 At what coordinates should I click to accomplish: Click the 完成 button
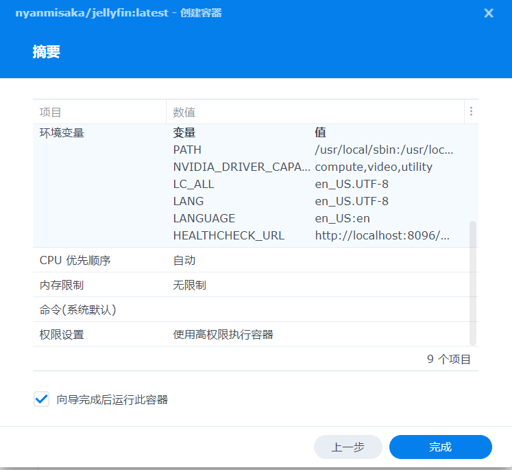pos(441,447)
